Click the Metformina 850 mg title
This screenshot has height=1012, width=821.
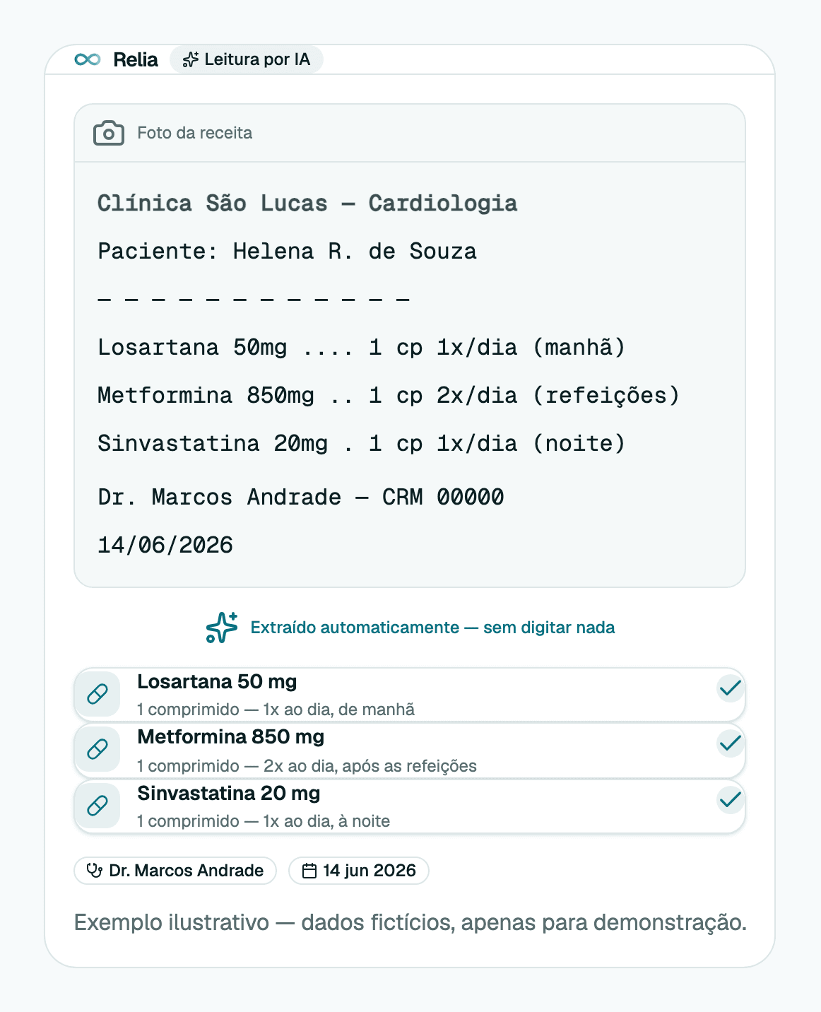(x=231, y=737)
